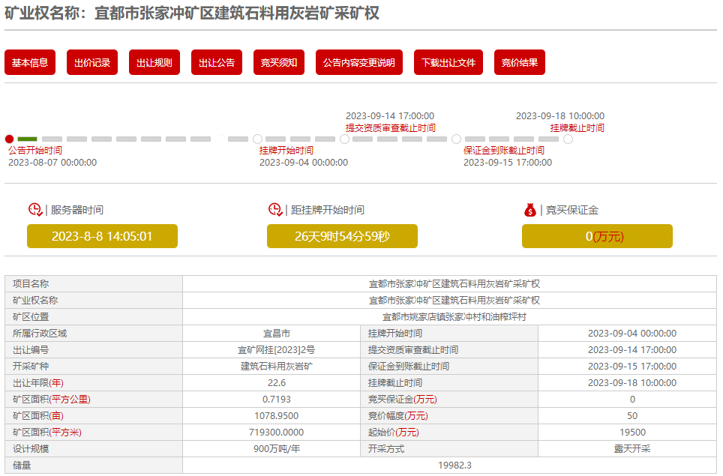Viewport: 723px width, 476px height.
Task: Click 下载出让文件 to download files
Action: click(448, 62)
